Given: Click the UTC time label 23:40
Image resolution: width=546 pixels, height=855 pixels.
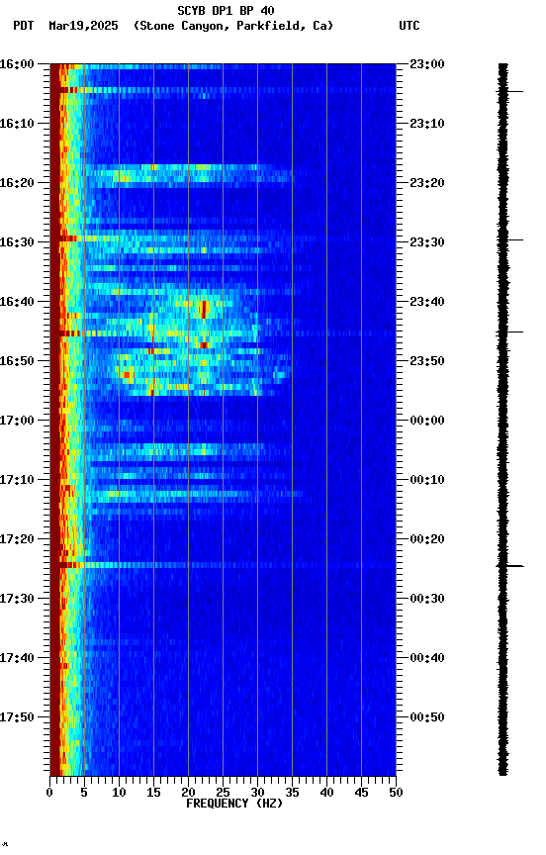Looking at the screenshot, I should tap(427, 302).
